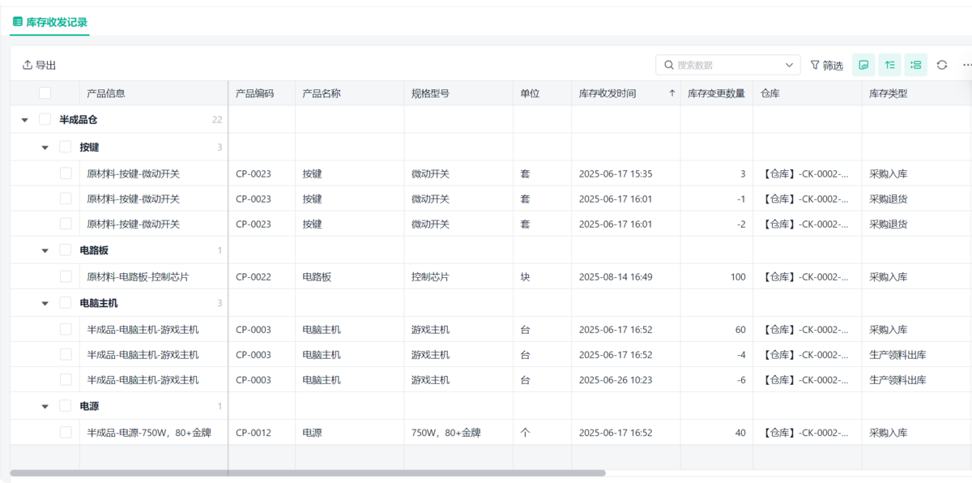The image size is (972, 483).
Task: Click the 库存收发记录 table icon
Action: [x=18, y=22]
